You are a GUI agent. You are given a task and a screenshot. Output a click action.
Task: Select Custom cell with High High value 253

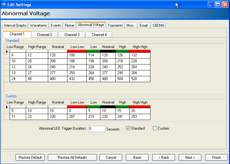pos(140,117)
